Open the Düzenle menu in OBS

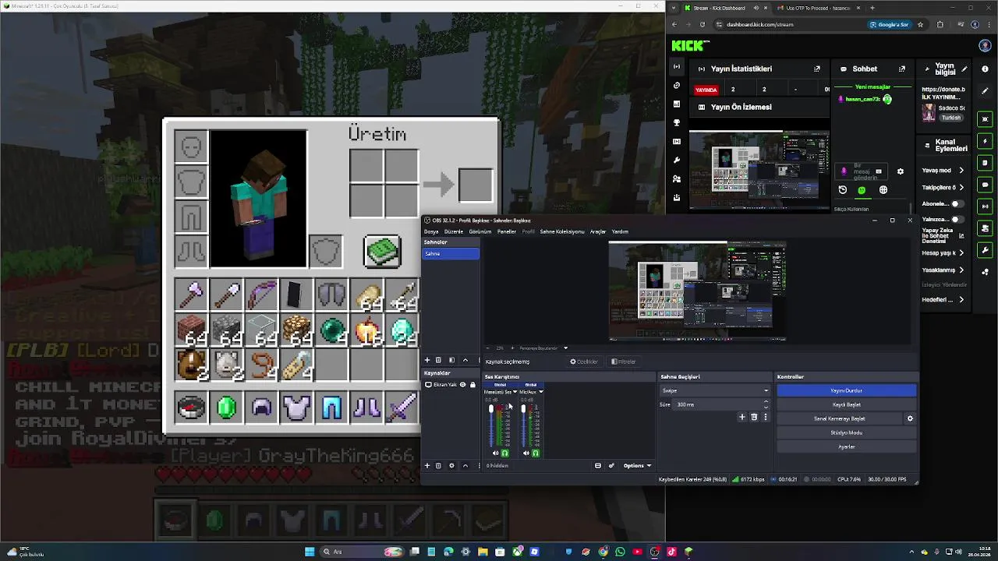[x=454, y=231]
